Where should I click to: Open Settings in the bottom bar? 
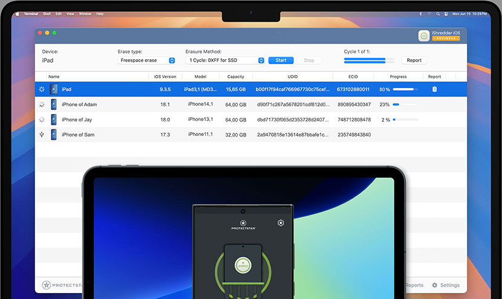tap(445, 285)
